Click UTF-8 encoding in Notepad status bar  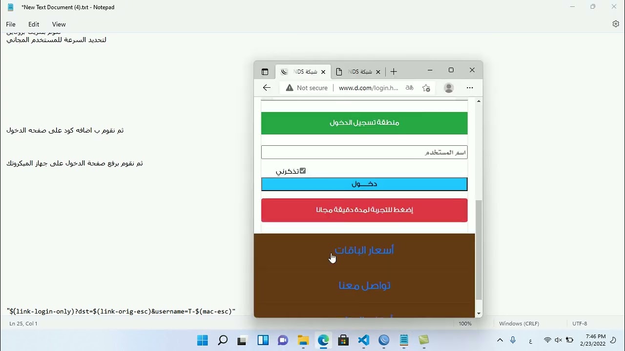(580, 323)
